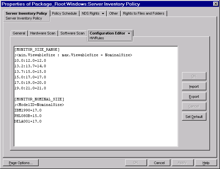The height and width of the screenshot is (169, 220).
Task: Click the IBM1990=17.0 entry
Action: (28, 110)
